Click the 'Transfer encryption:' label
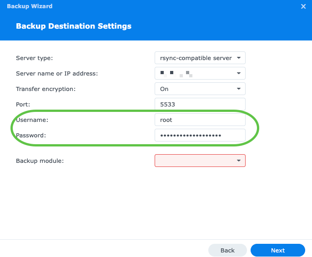312x257 pixels. click(46, 89)
